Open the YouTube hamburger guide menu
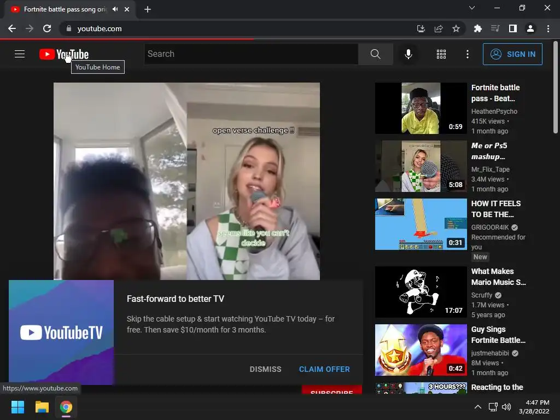Viewport: 560px width, 420px height. pos(20,54)
